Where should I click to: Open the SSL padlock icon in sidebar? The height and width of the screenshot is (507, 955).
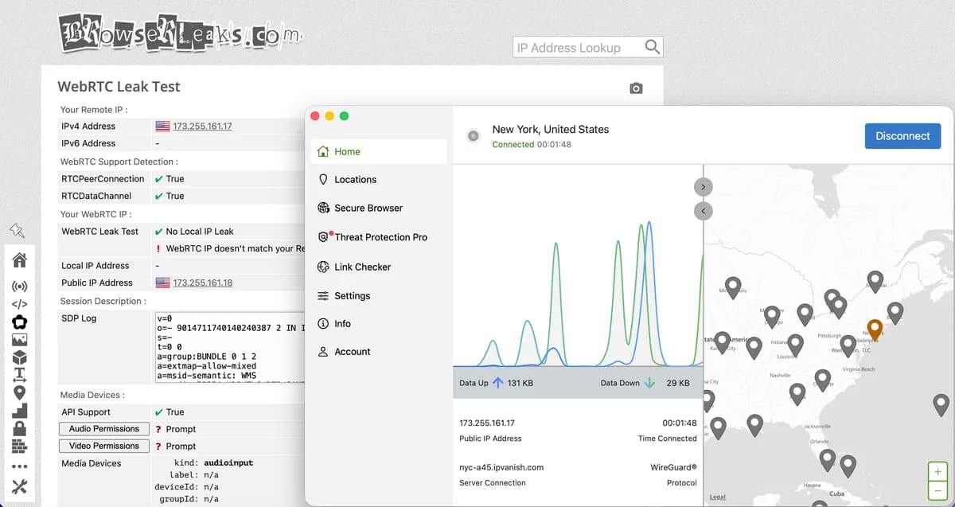point(20,428)
